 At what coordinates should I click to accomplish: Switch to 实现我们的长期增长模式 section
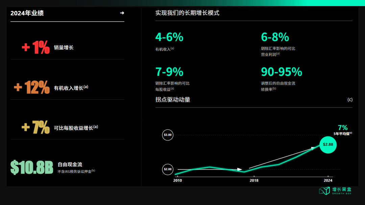pos(187,13)
